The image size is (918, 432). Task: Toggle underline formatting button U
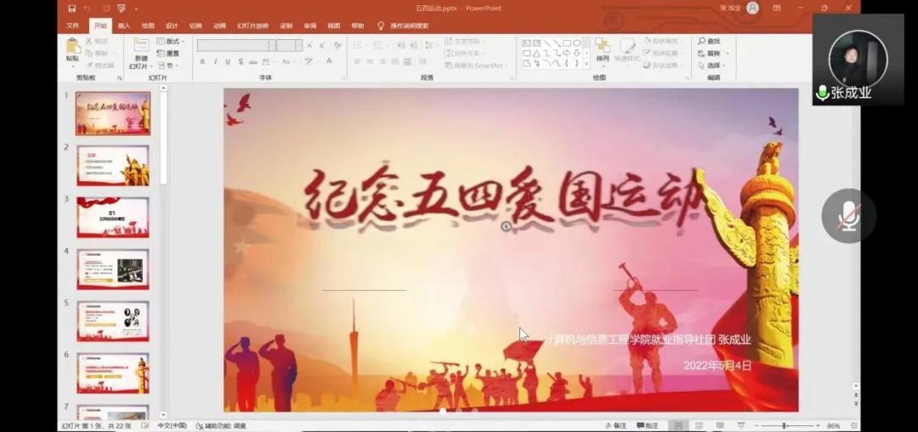pos(228,62)
